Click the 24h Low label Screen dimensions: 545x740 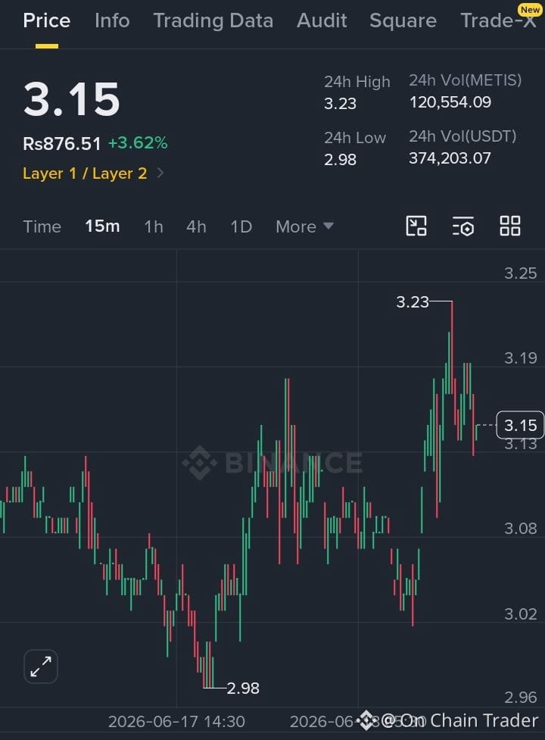click(354, 138)
